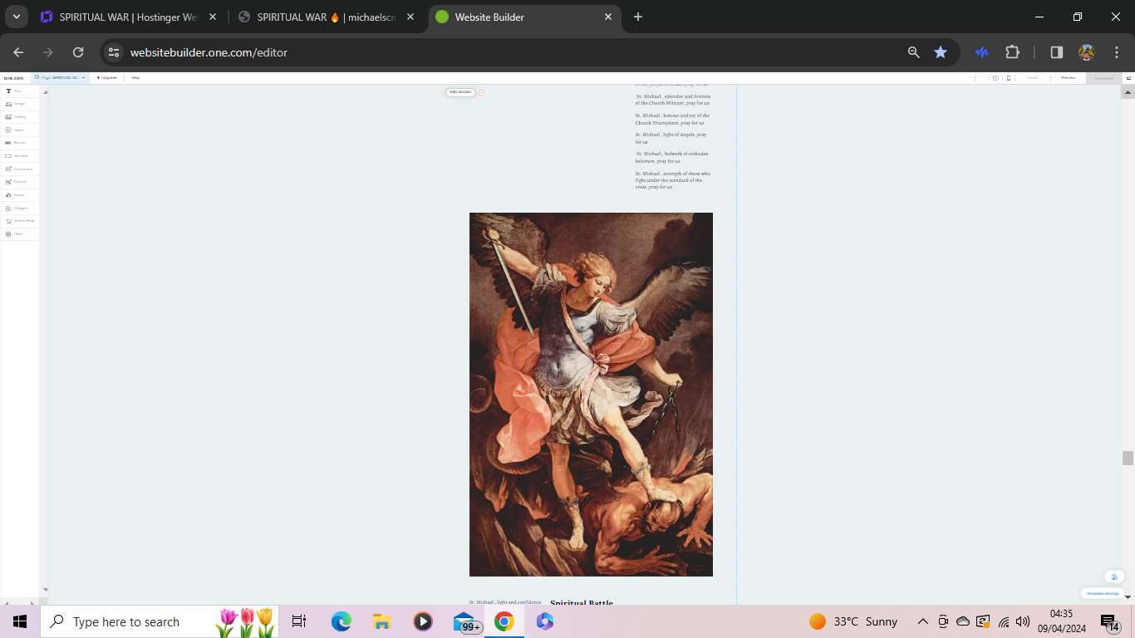The image size is (1135, 638).
Task: Open the editor checklist menu icon
Action: click(1128, 78)
